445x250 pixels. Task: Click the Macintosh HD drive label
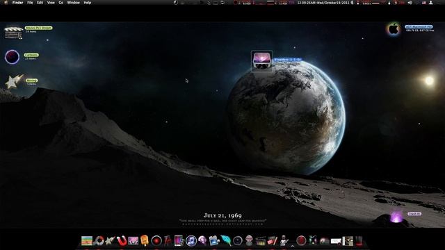point(419,26)
